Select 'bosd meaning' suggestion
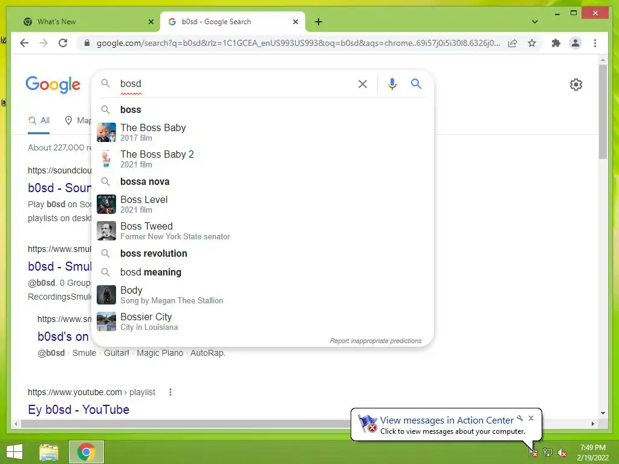619x464 pixels. pos(262,272)
